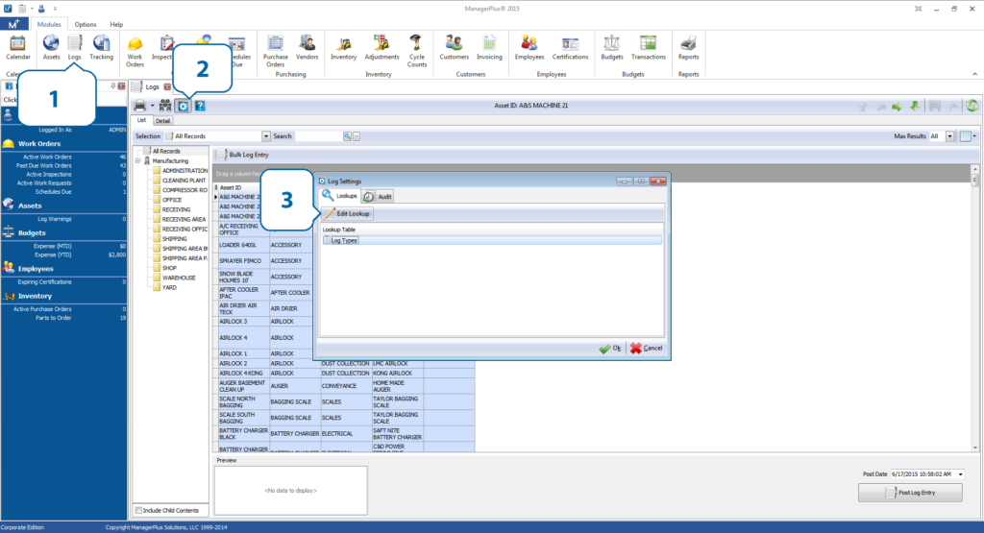Open the Budgets sidebar section

[x=32, y=232]
